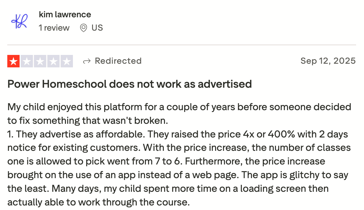Select the fourth star of the rating
The height and width of the screenshot is (210, 364).
click(54, 61)
